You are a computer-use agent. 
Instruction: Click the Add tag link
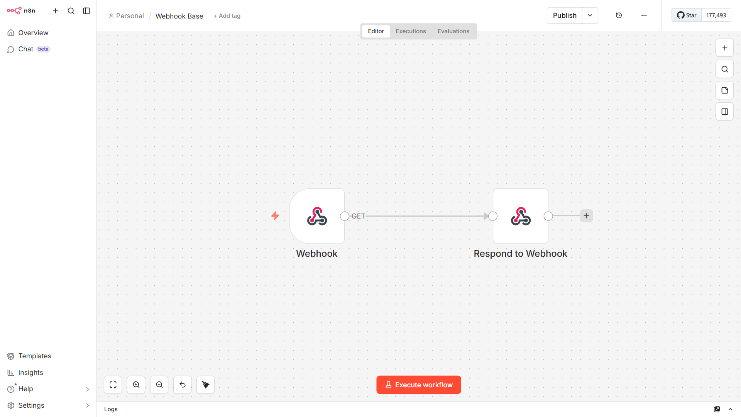point(227,16)
